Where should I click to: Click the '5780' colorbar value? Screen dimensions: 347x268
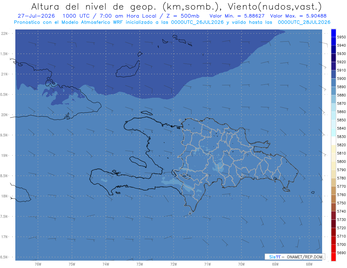coord(341,178)
